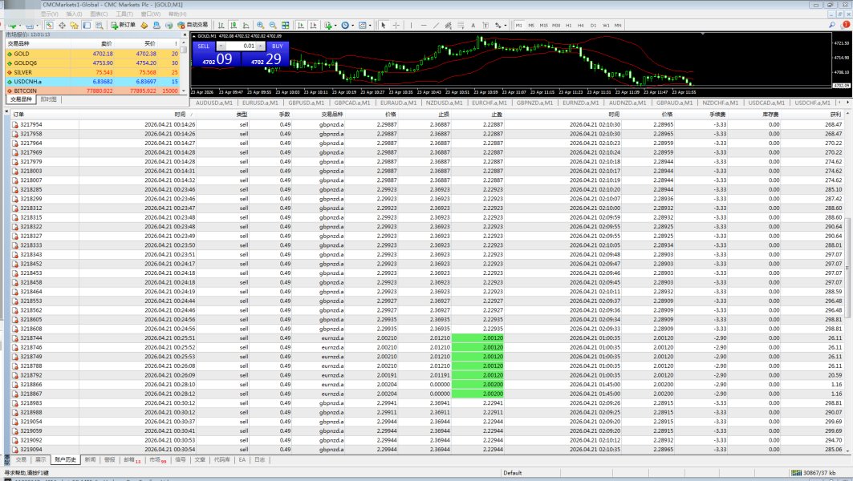
Task: Click connection status 30867/37 kb
Action: [x=814, y=473]
